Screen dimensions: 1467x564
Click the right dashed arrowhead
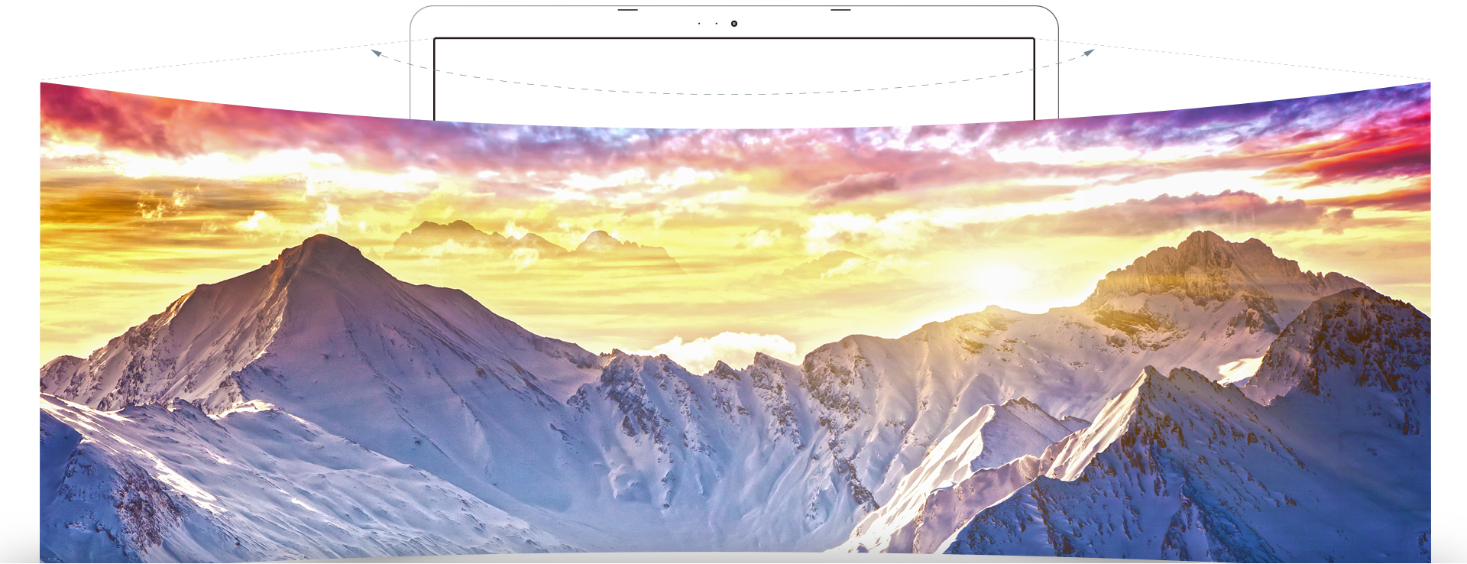pos(1090,52)
